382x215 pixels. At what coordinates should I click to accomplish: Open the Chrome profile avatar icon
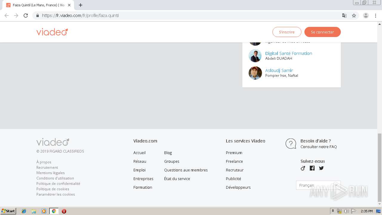(366, 16)
